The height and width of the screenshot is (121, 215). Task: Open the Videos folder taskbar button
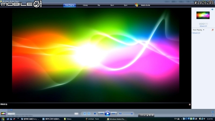pyautogui.click(x=68, y=119)
